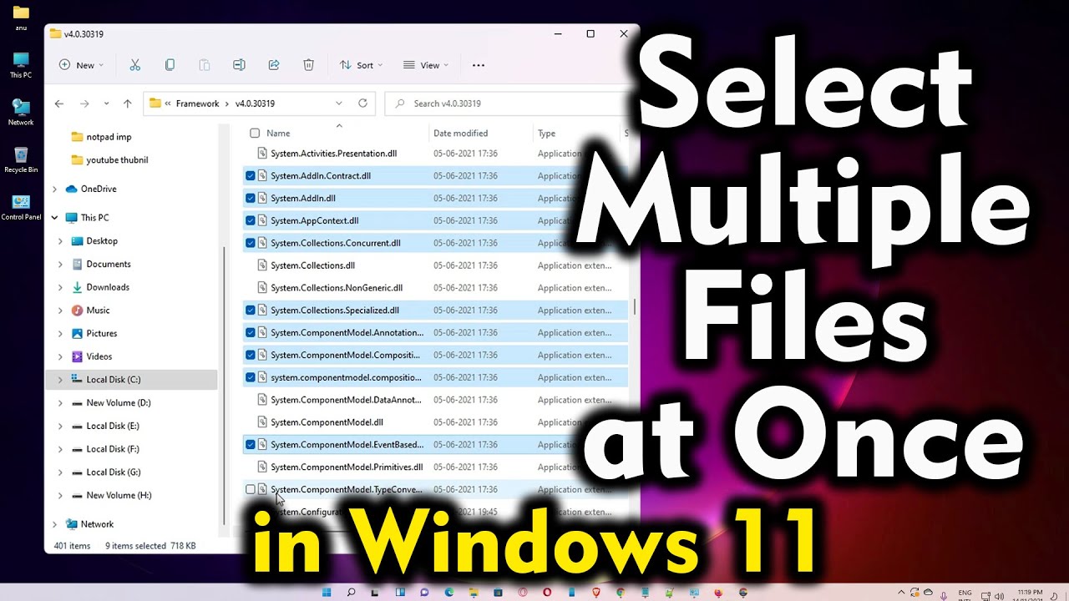Open the Widgets panel from the taskbar
The height and width of the screenshot is (601, 1069).
point(400,593)
